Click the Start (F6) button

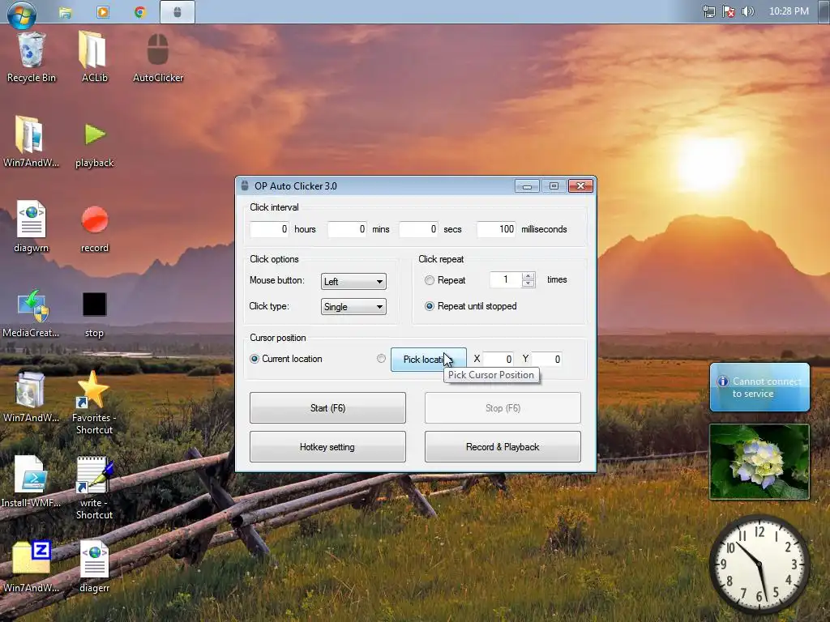[327, 408]
